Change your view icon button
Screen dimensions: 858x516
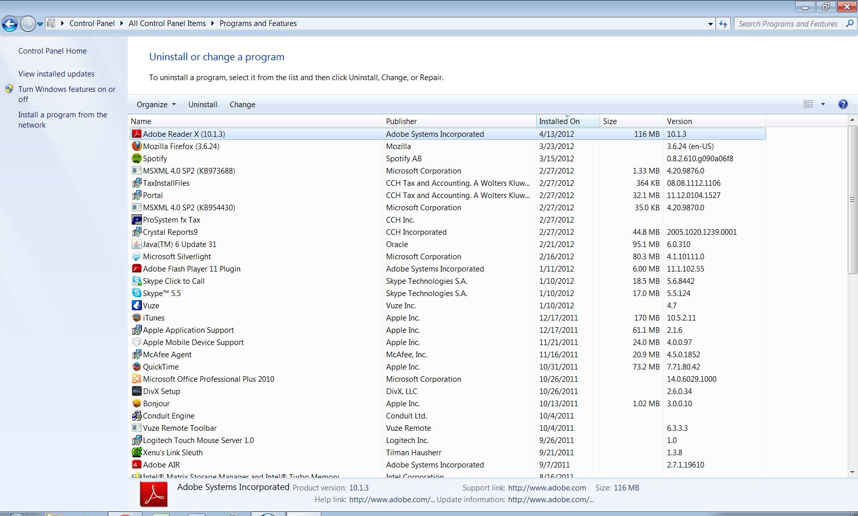click(x=808, y=104)
